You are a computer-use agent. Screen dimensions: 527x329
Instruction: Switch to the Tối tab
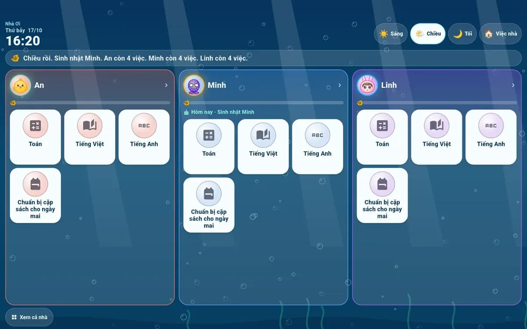pyautogui.click(x=462, y=34)
